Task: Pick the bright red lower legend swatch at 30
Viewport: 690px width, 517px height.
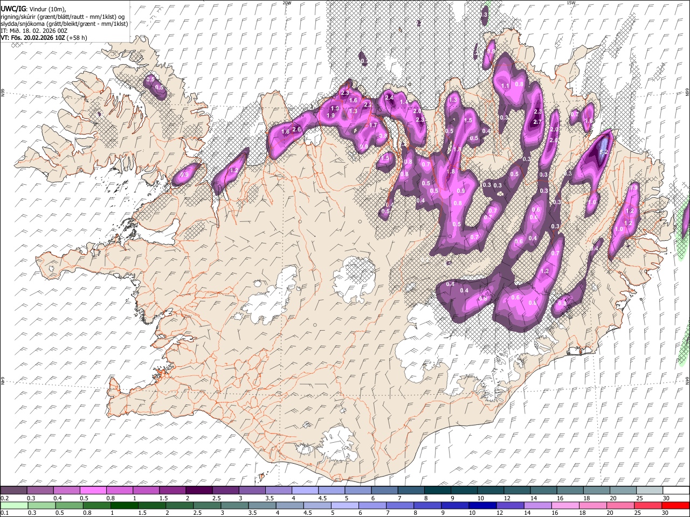Action: point(676,505)
